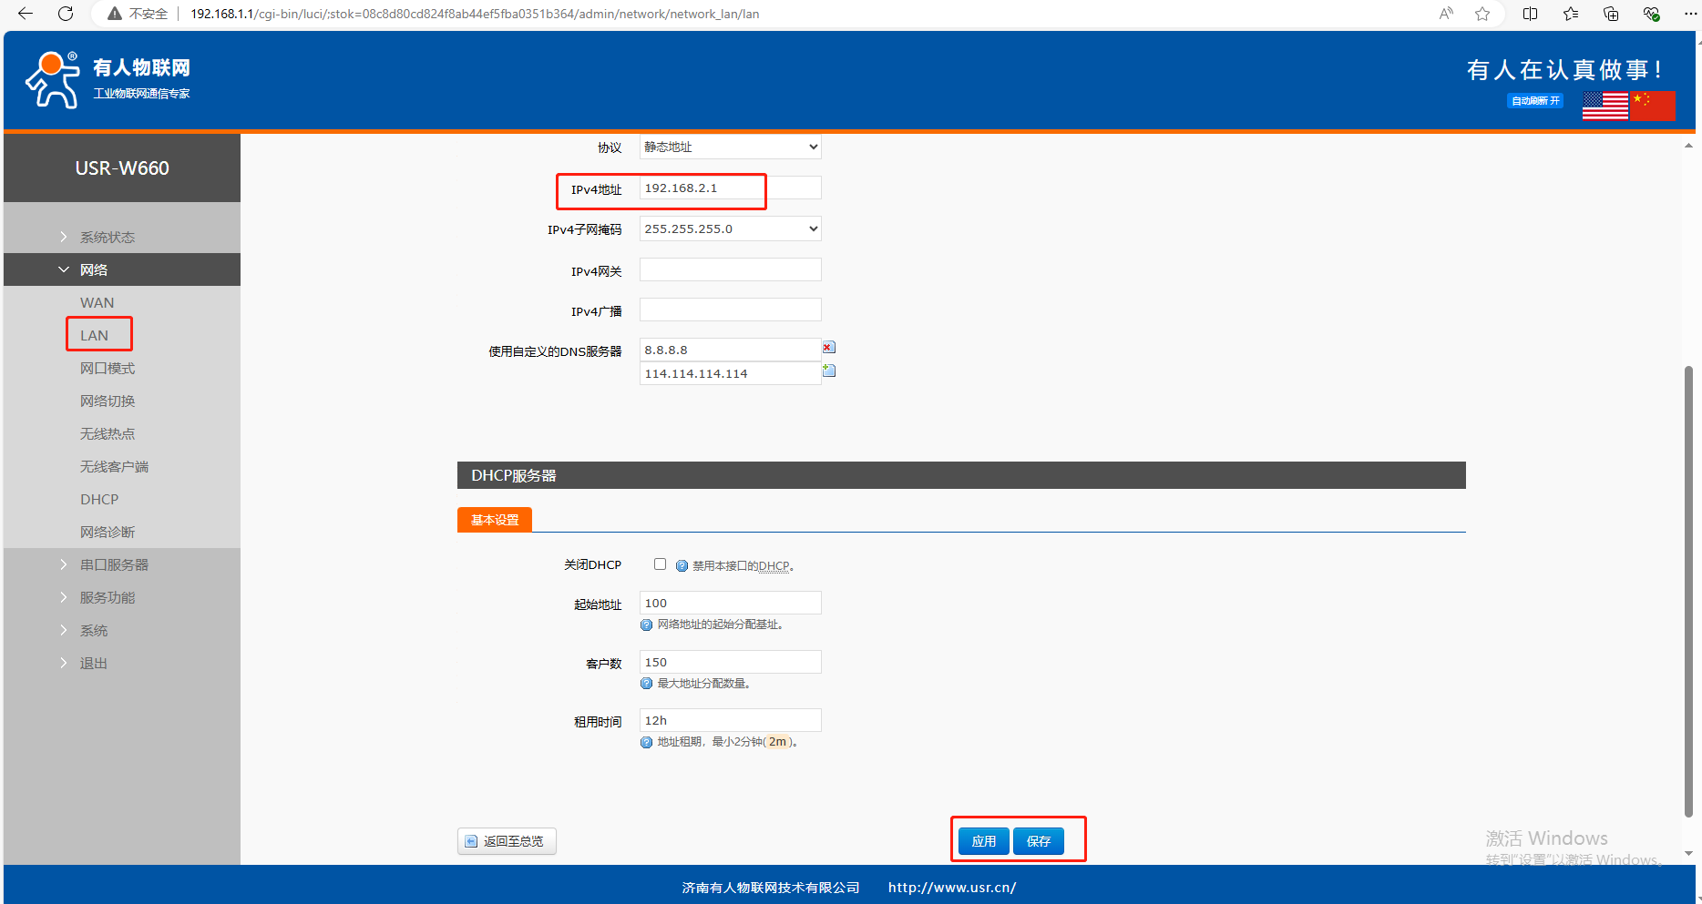The height and width of the screenshot is (904, 1702).
Task: Expand the system status section
Action: click(107, 237)
